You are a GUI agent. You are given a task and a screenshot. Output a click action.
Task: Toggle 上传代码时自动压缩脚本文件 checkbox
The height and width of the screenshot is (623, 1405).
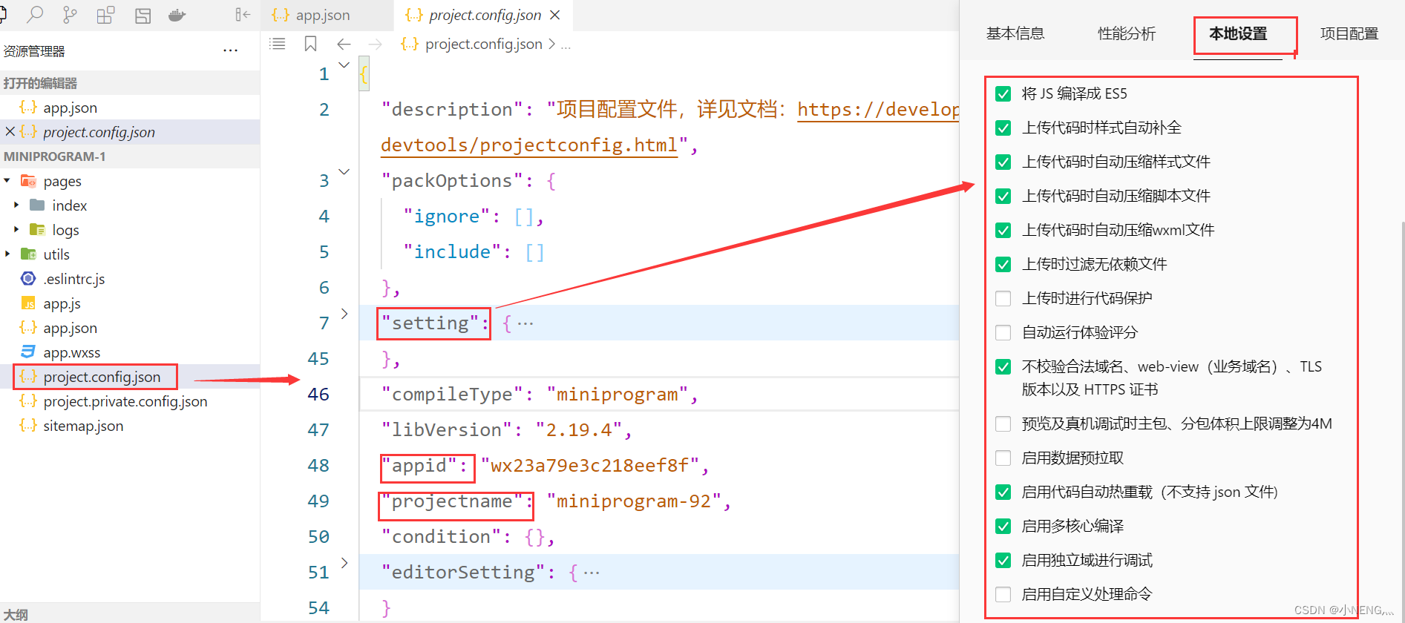[x=1003, y=196]
